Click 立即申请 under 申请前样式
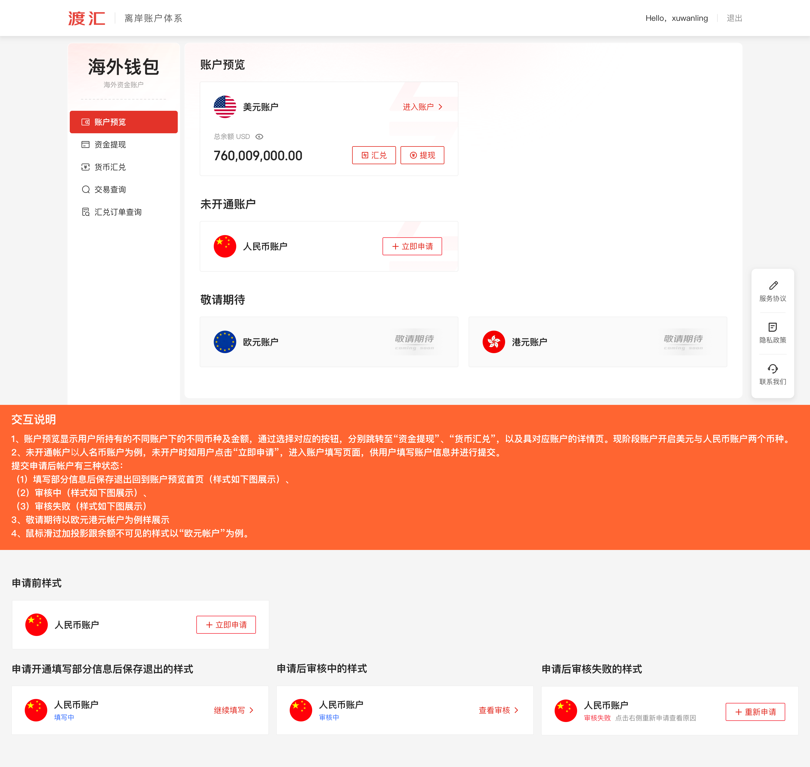The width and height of the screenshot is (810, 767). coord(226,625)
